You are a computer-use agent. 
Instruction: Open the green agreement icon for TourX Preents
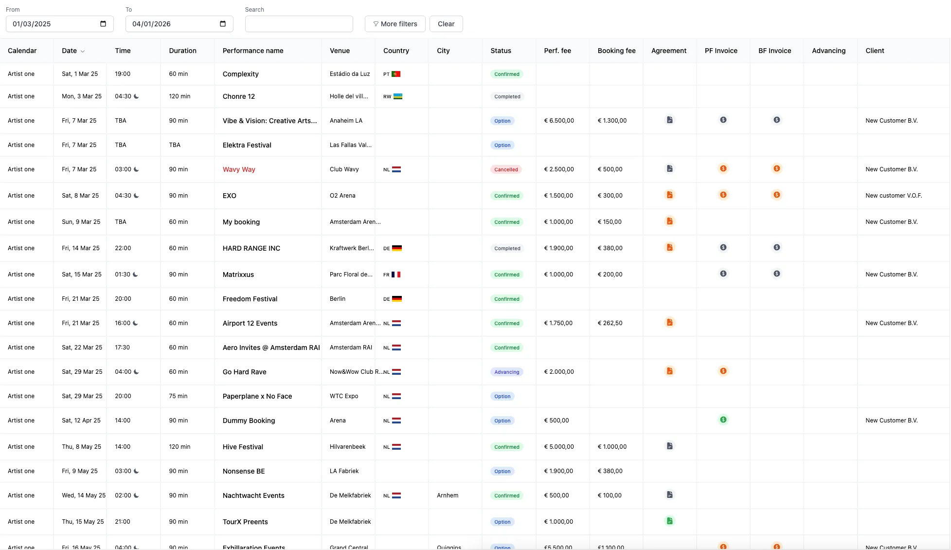coord(670,521)
